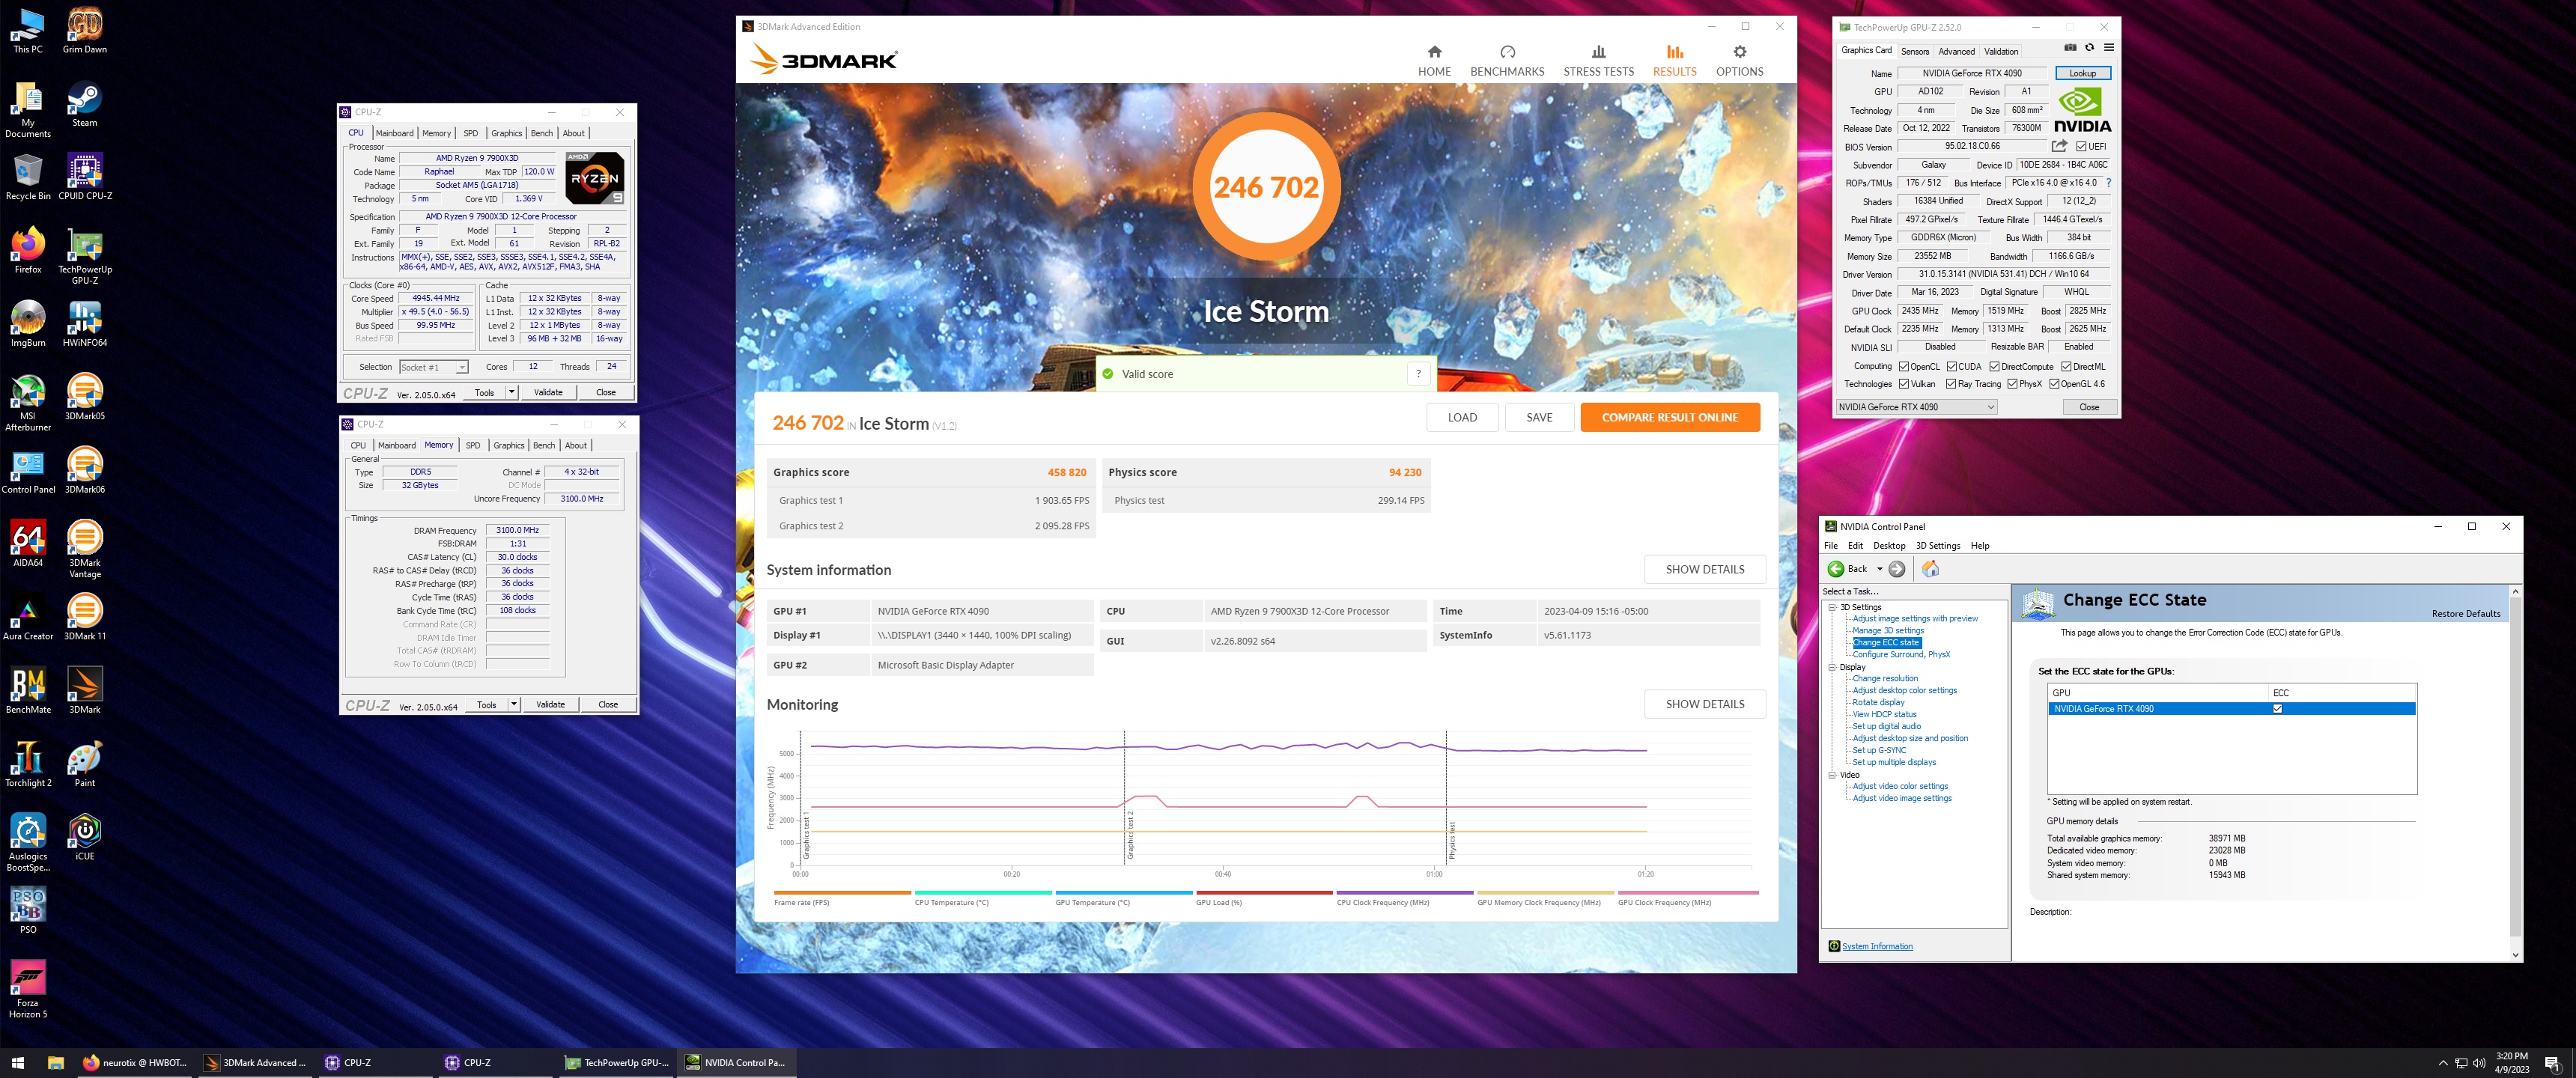Click the Home icon in NVIDIA Control Panel
Image resolution: width=2576 pixels, height=1078 pixels.
[1930, 569]
